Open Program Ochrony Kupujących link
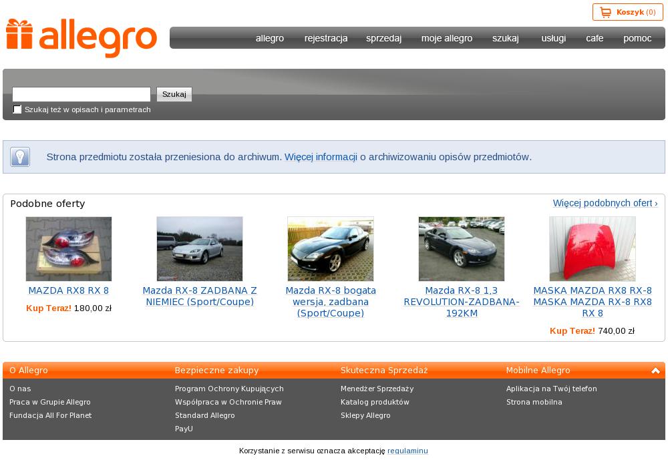The image size is (668, 464). click(229, 389)
